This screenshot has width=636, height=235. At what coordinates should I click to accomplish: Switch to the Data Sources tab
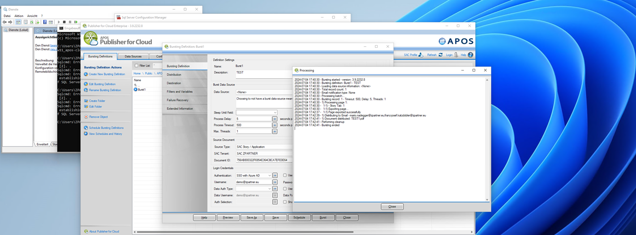[x=133, y=57]
